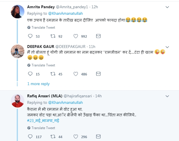This screenshot has height=141, width=179.
Task: Open Rafiq Ansari's profile picture
Action: pos(17,100)
